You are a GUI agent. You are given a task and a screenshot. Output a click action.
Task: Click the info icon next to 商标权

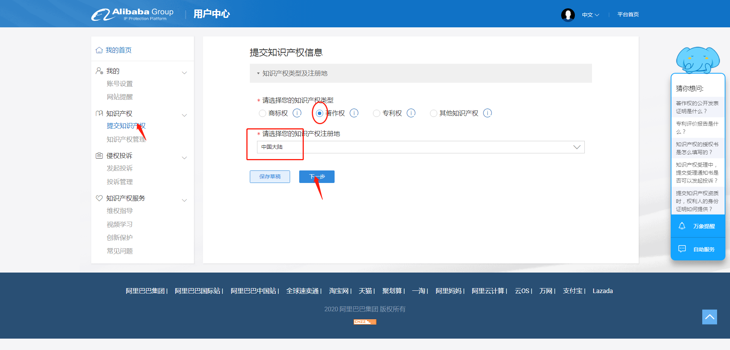tap(297, 113)
